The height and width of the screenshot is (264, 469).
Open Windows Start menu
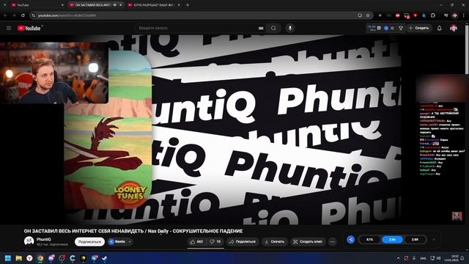point(8,258)
